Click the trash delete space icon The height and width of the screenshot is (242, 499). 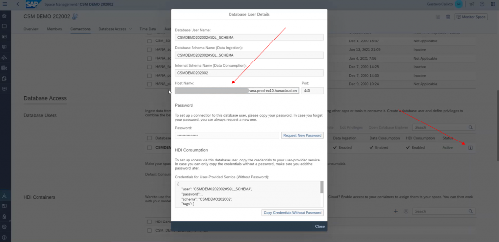coord(448,17)
